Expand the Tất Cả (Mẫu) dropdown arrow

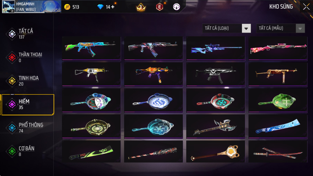pos(300,28)
